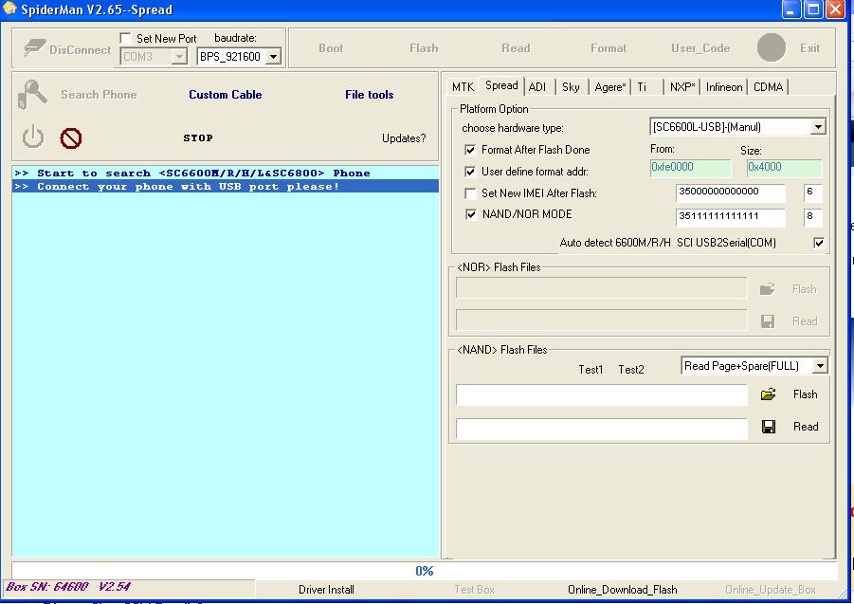Open Custom Cable settings
This screenshot has height=604, width=854.
coord(226,95)
